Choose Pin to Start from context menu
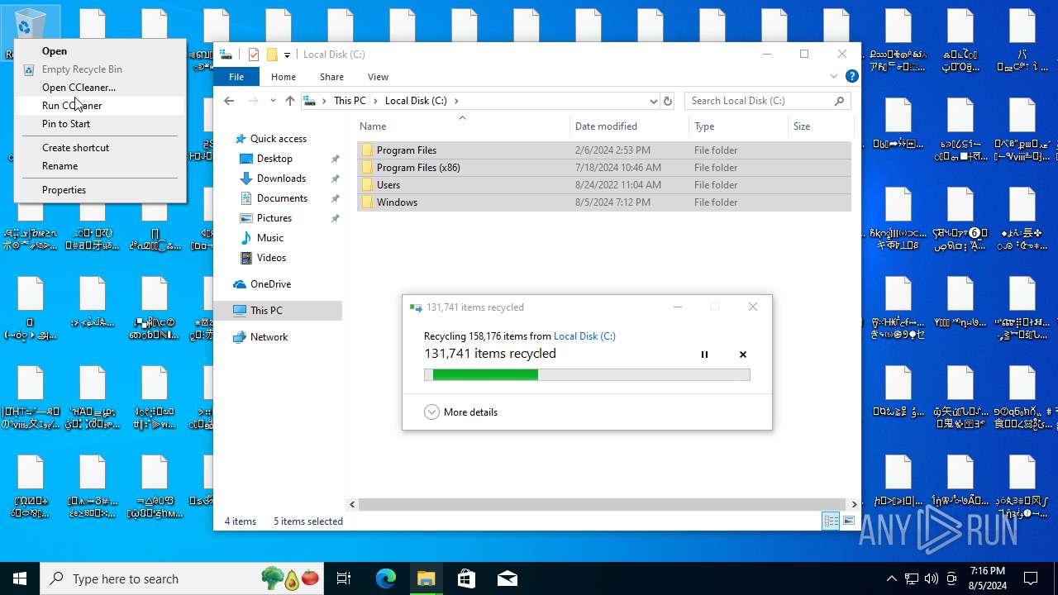The height and width of the screenshot is (595, 1058). [x=99, y=124]
